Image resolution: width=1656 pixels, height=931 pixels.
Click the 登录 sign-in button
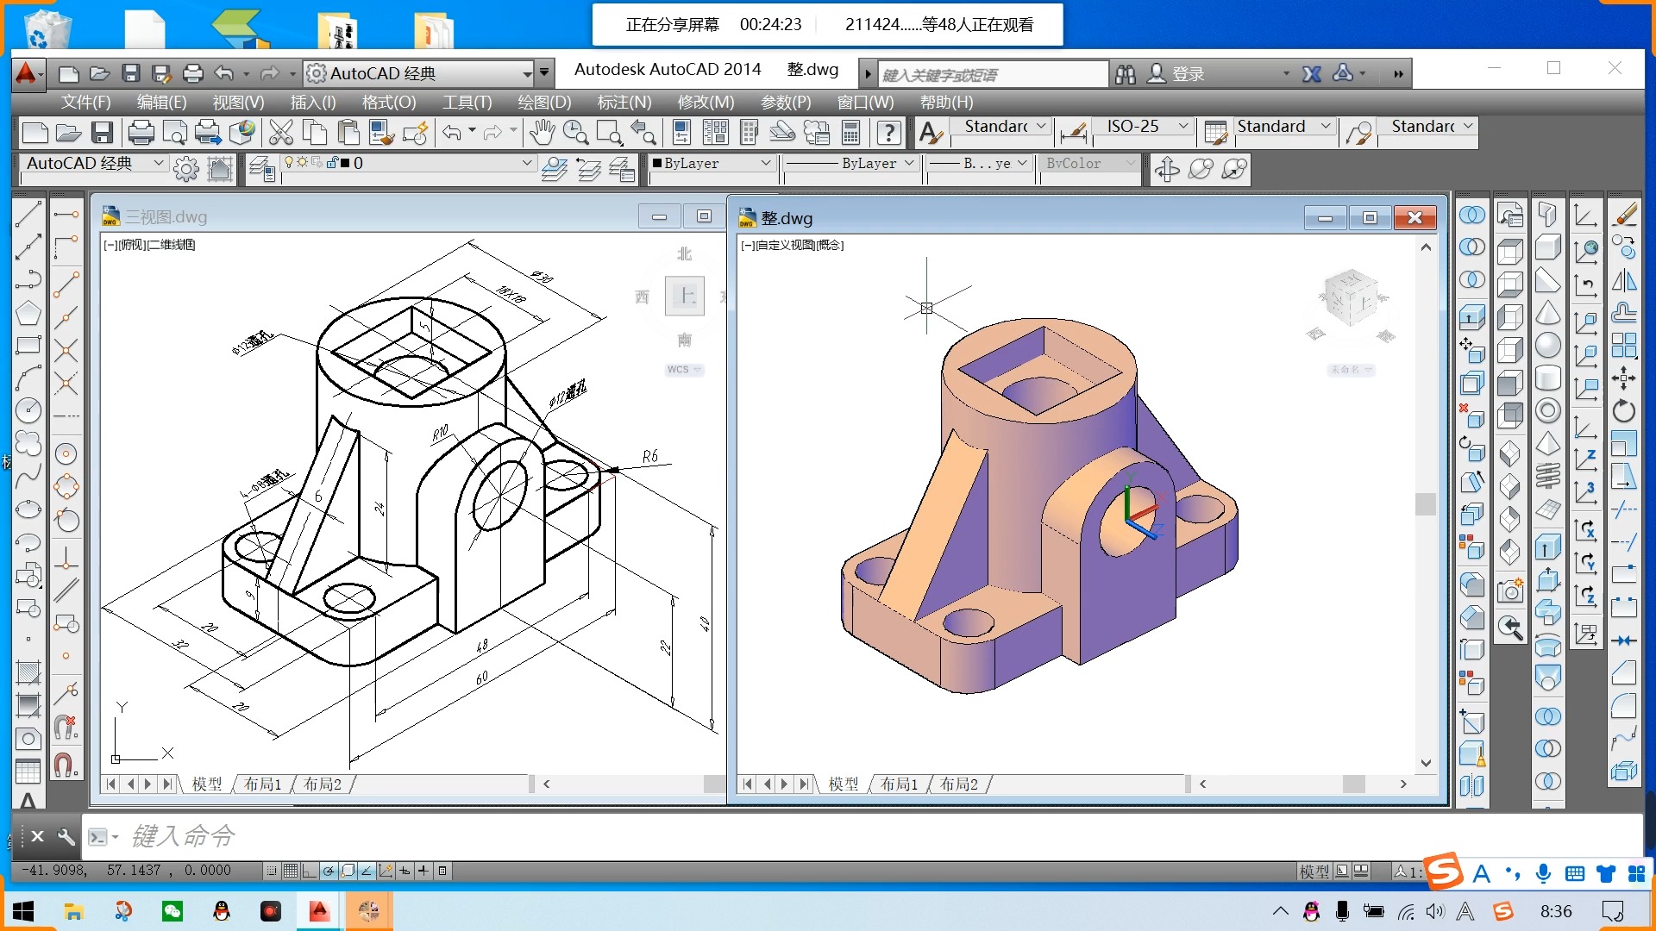1187,74
